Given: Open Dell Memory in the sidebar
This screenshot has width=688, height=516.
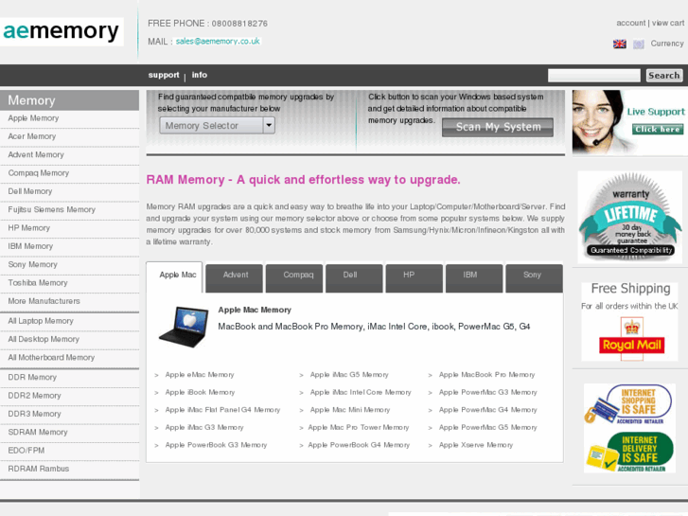Looking at the screenshot, I should point(30,191).
